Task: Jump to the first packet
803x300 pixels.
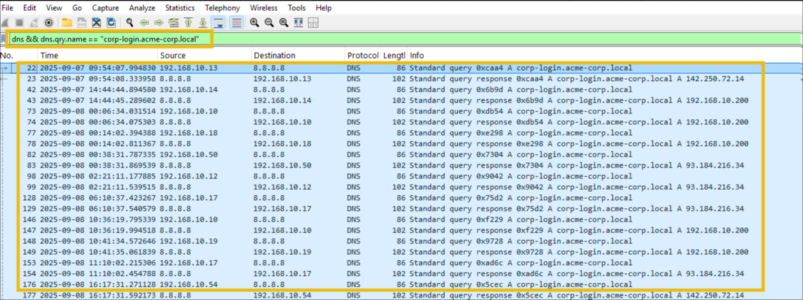Action: [188, 23]
